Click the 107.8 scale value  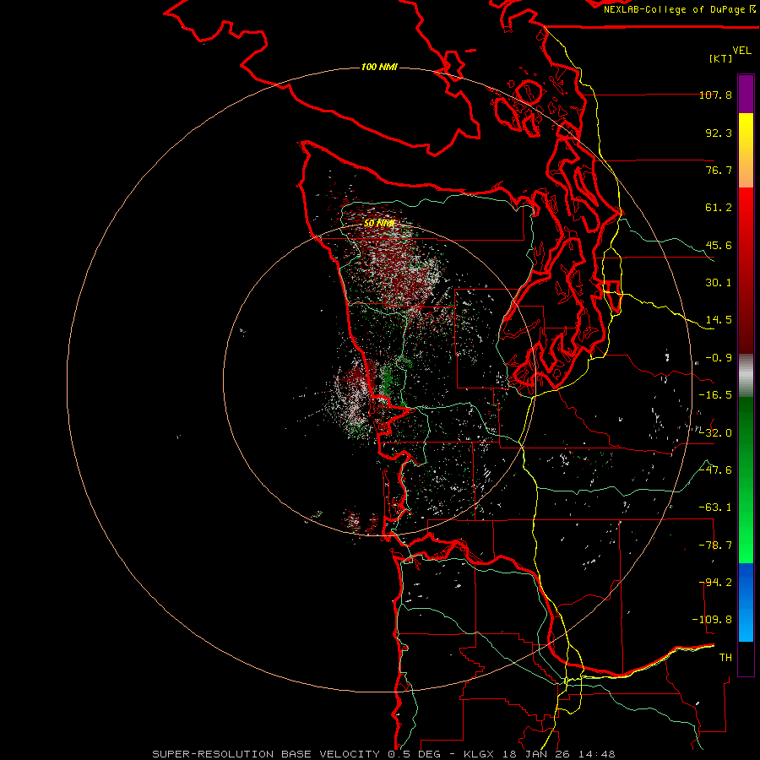[x=715, y=95]
